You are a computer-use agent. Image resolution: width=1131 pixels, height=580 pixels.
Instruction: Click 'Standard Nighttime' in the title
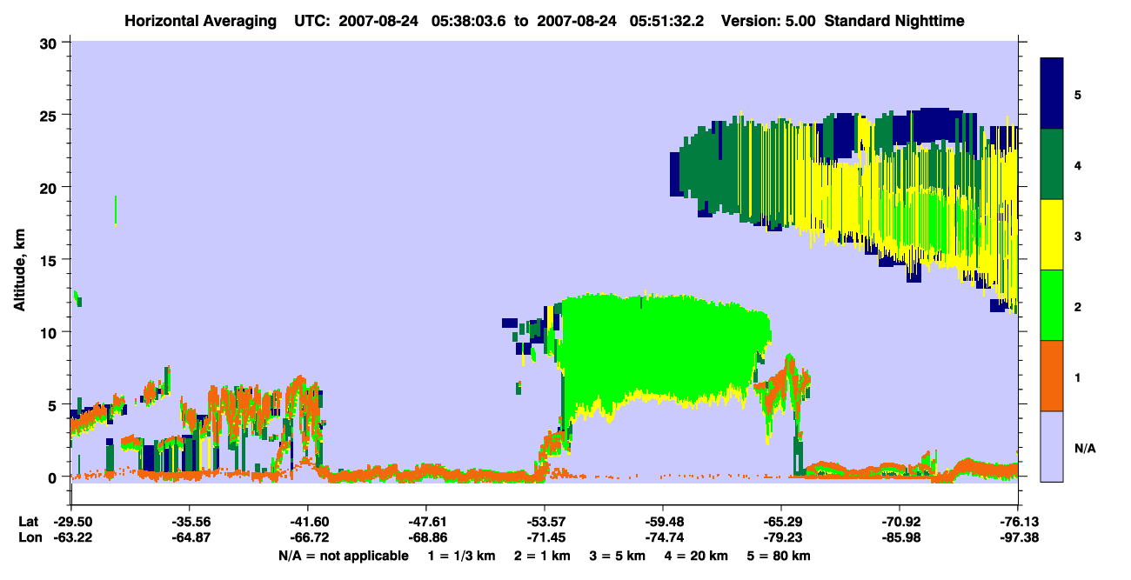(895, 20)
